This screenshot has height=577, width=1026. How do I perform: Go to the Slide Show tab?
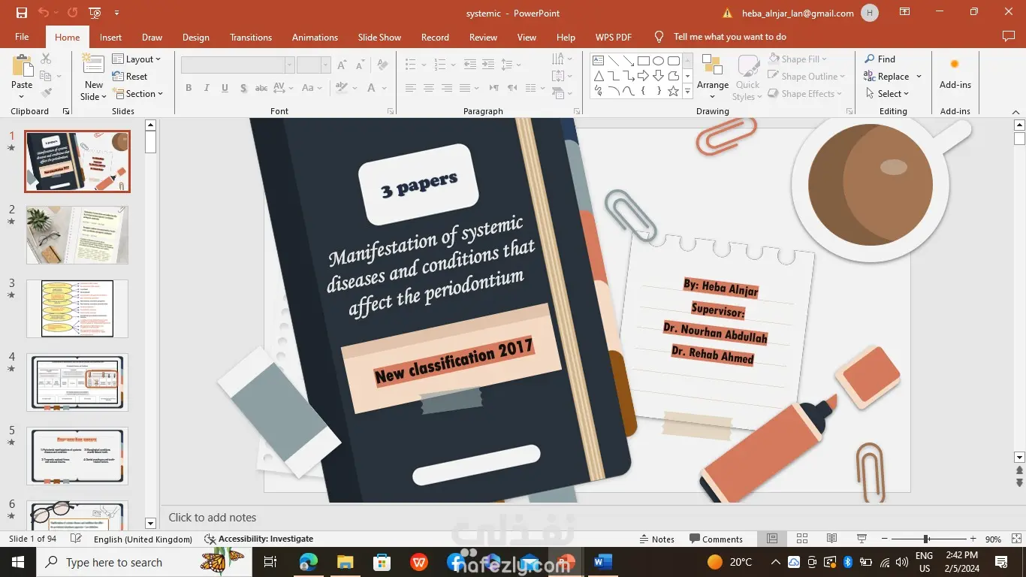click(x=379, y=37)
